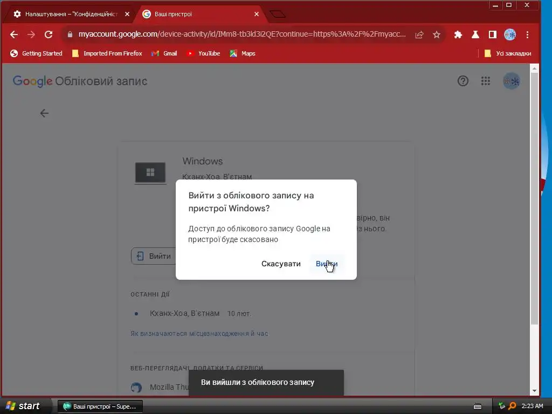Viewport: 552px width, 414px height.
Task: Open the Chrome Labs flask icon
Action: pyautogui.click(x=475, y=34)
